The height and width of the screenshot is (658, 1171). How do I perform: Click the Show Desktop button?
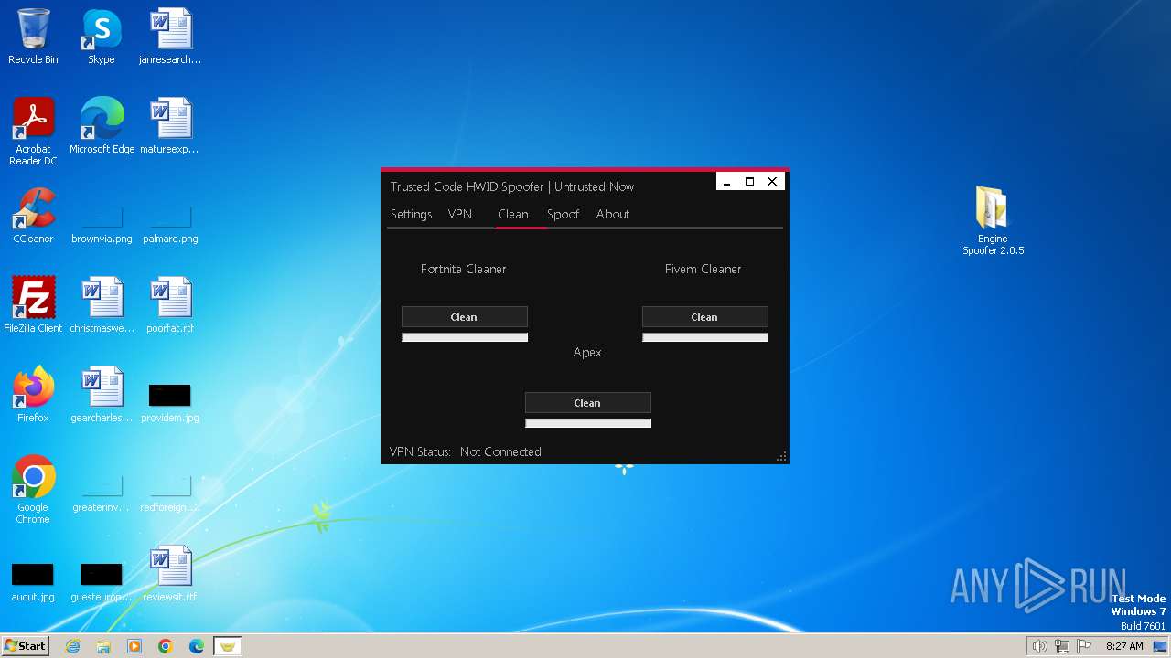coord(1161,646)
